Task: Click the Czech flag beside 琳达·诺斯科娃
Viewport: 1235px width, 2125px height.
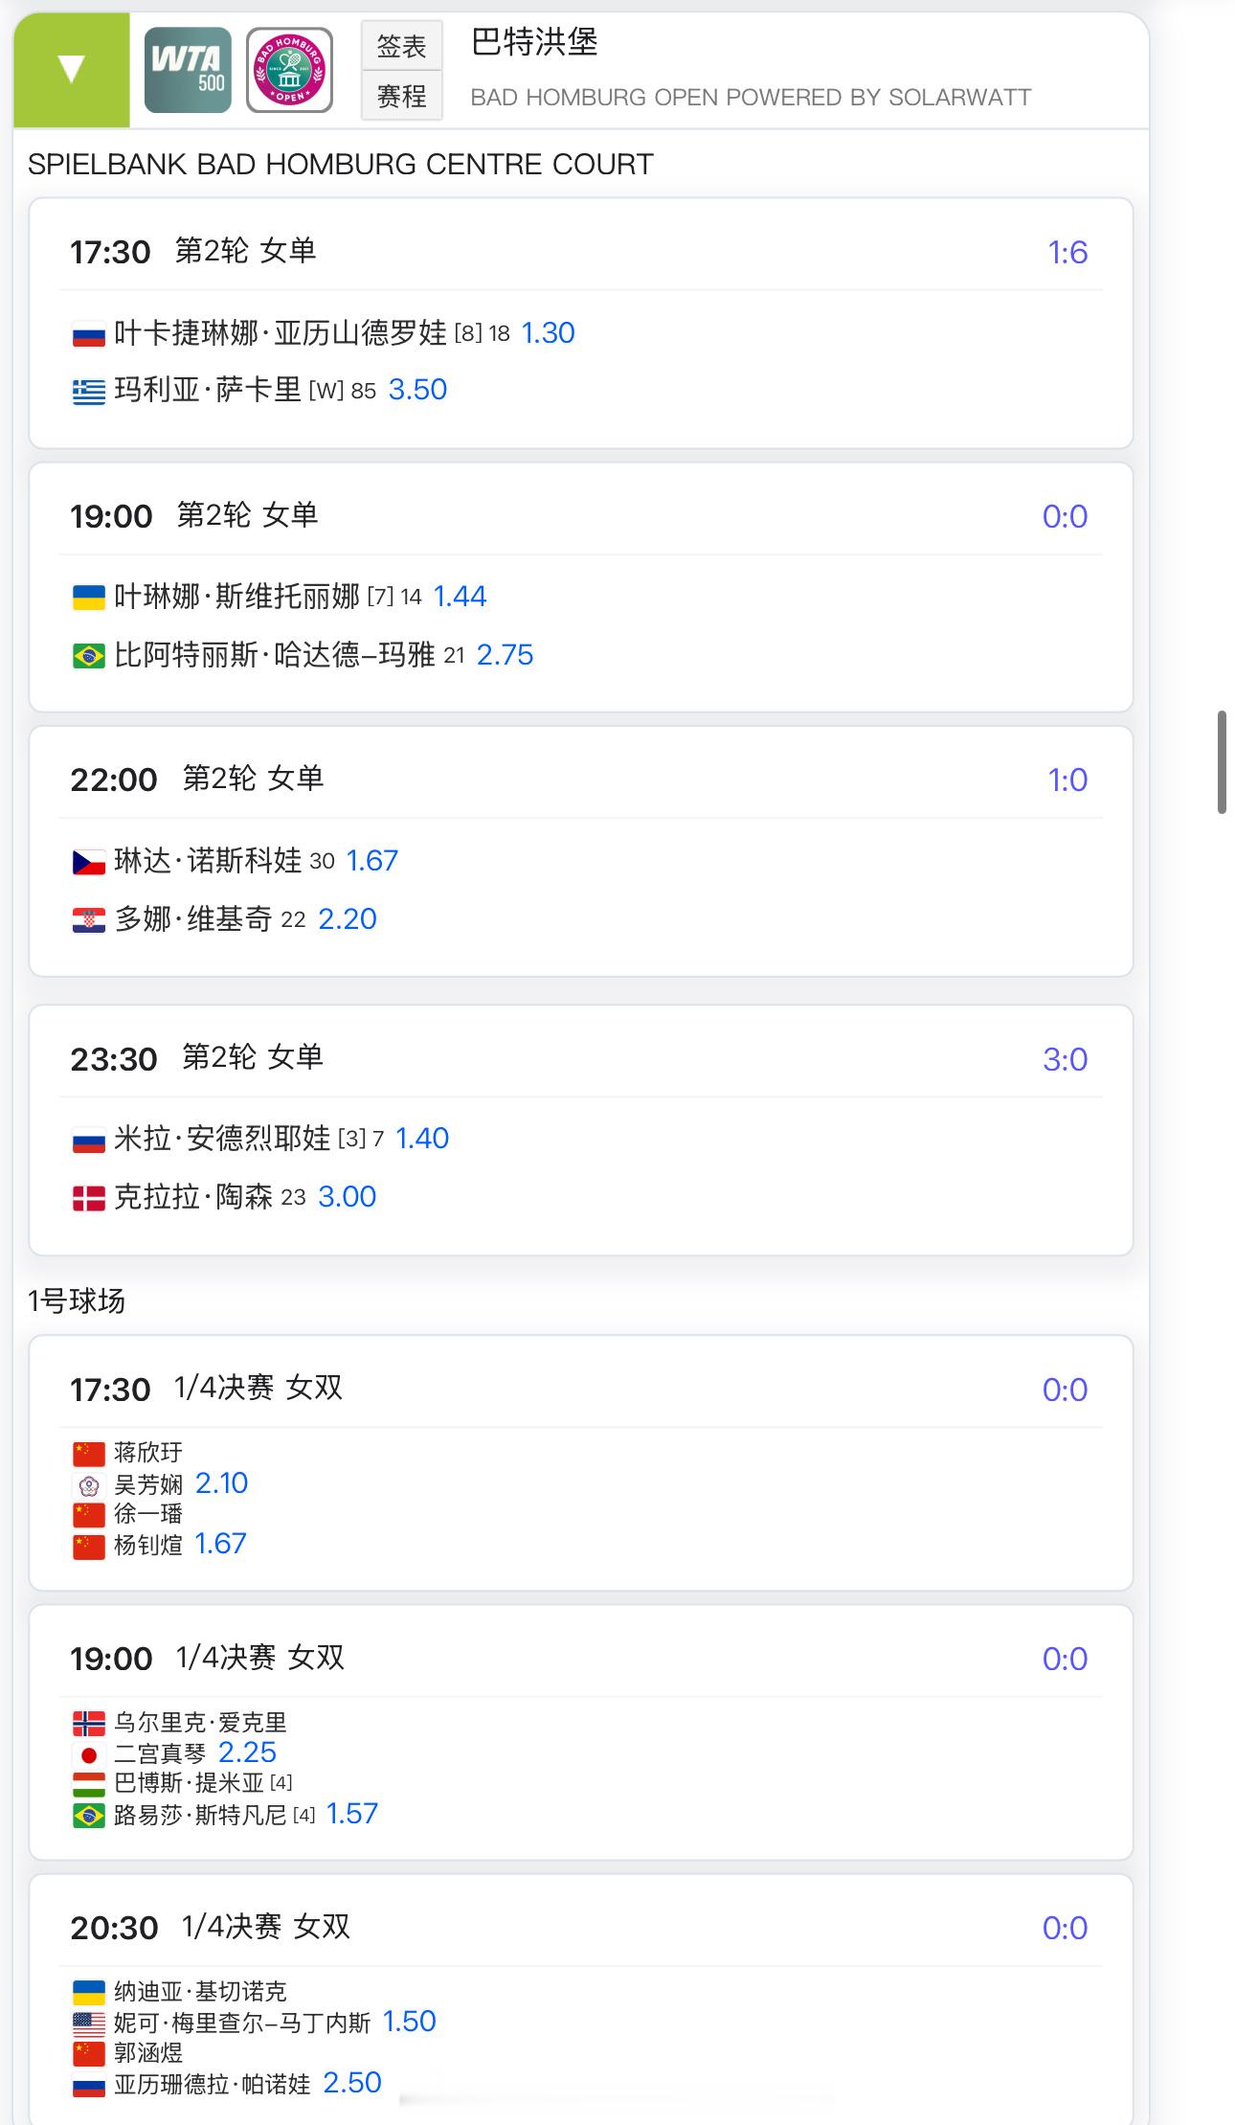Action: (89, 863)
